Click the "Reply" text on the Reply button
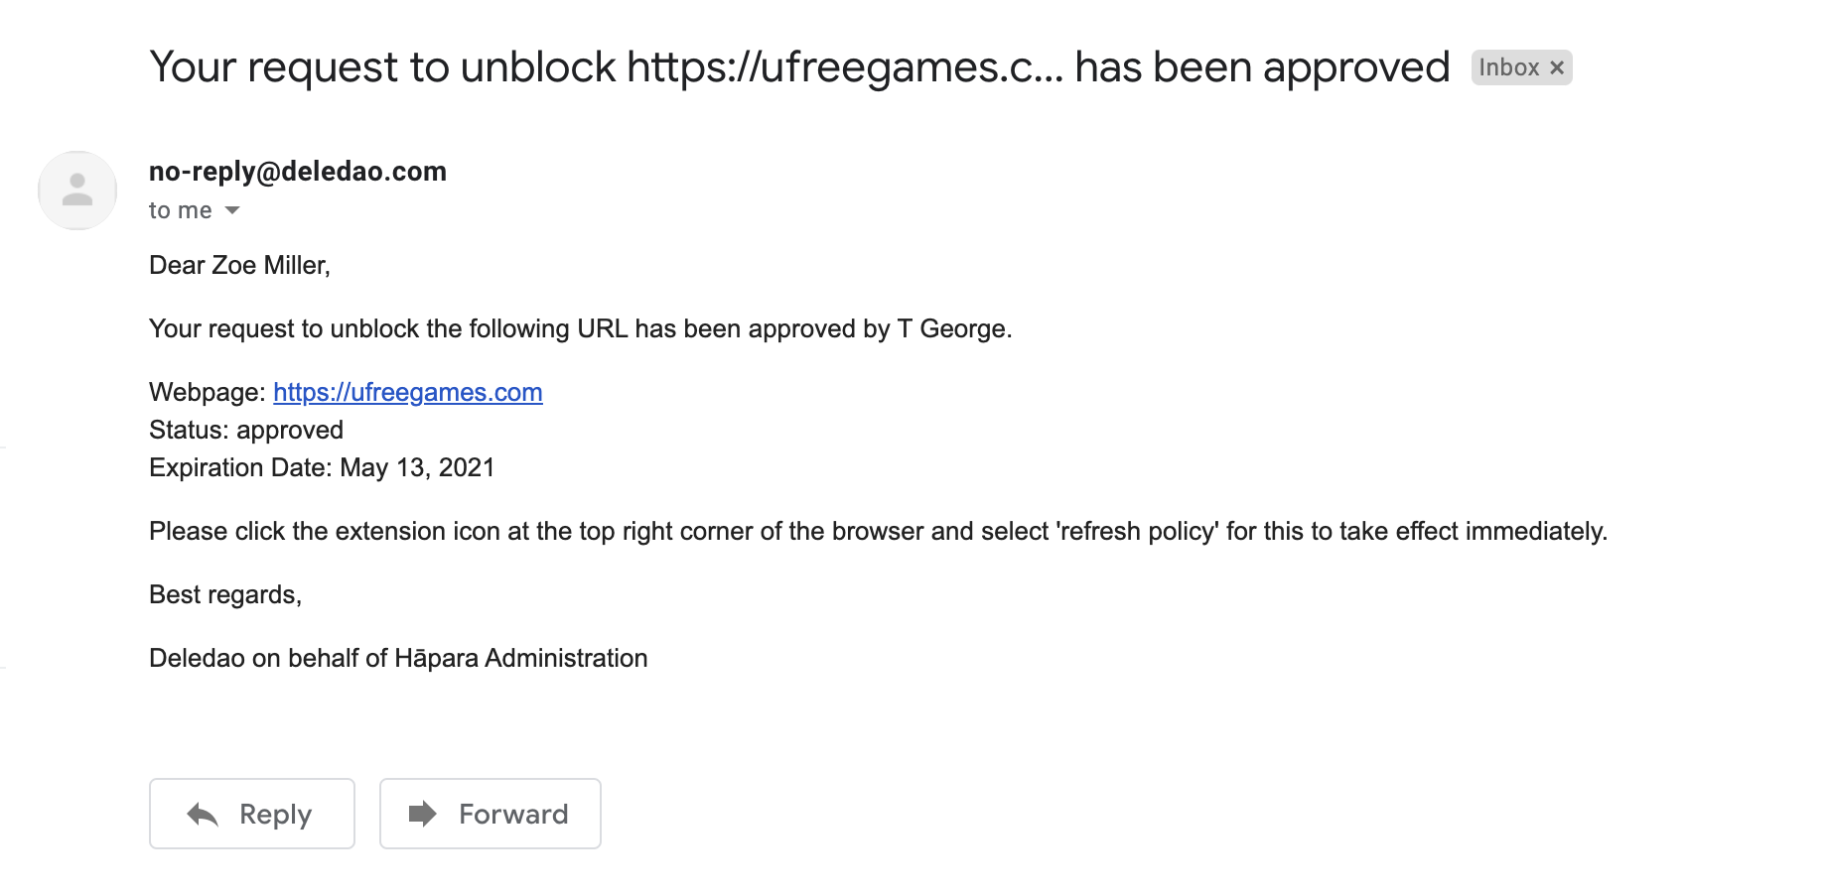 [x=276, y=815]
